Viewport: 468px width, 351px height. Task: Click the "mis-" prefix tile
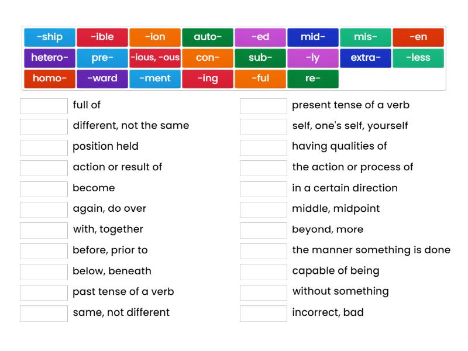[x=365, y=36]
